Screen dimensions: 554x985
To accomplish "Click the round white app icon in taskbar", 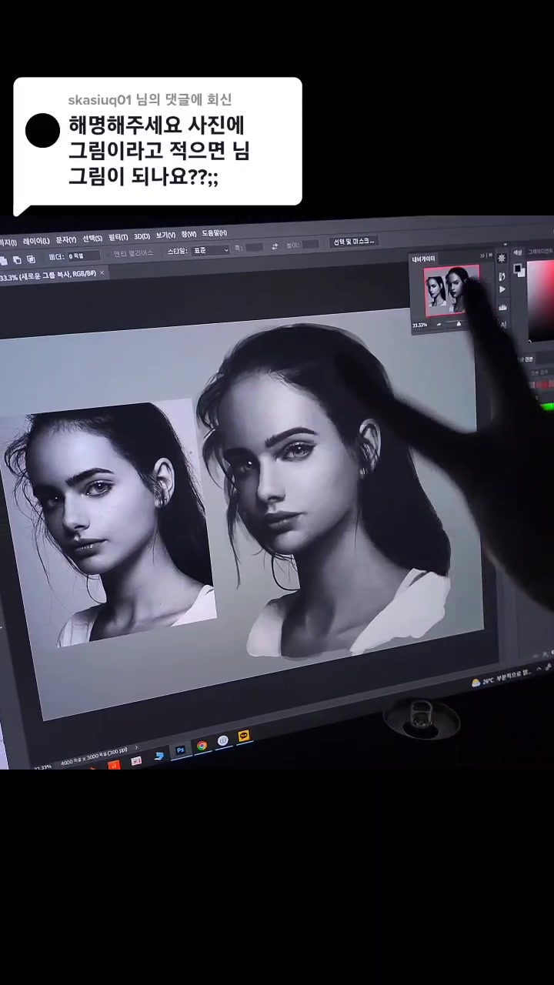I will point(223,740).
